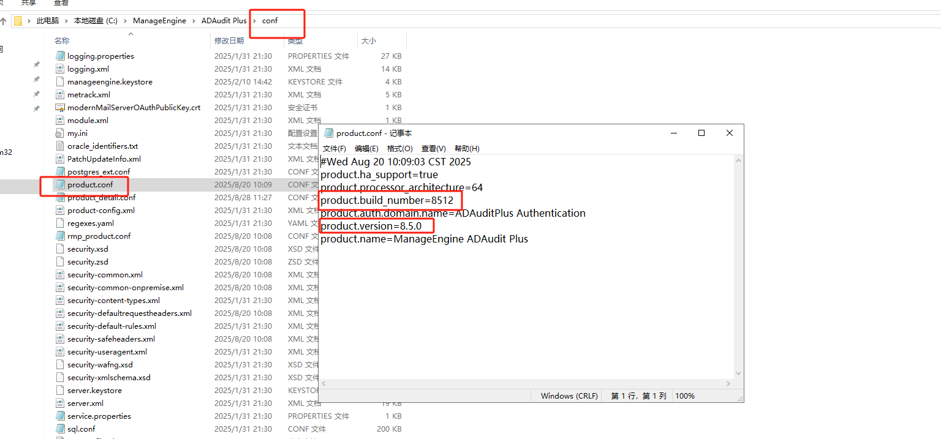The image size is (941, 439).
Task: Switch to the Explorer 共享 ribbon tab
Action: (29, 3)
